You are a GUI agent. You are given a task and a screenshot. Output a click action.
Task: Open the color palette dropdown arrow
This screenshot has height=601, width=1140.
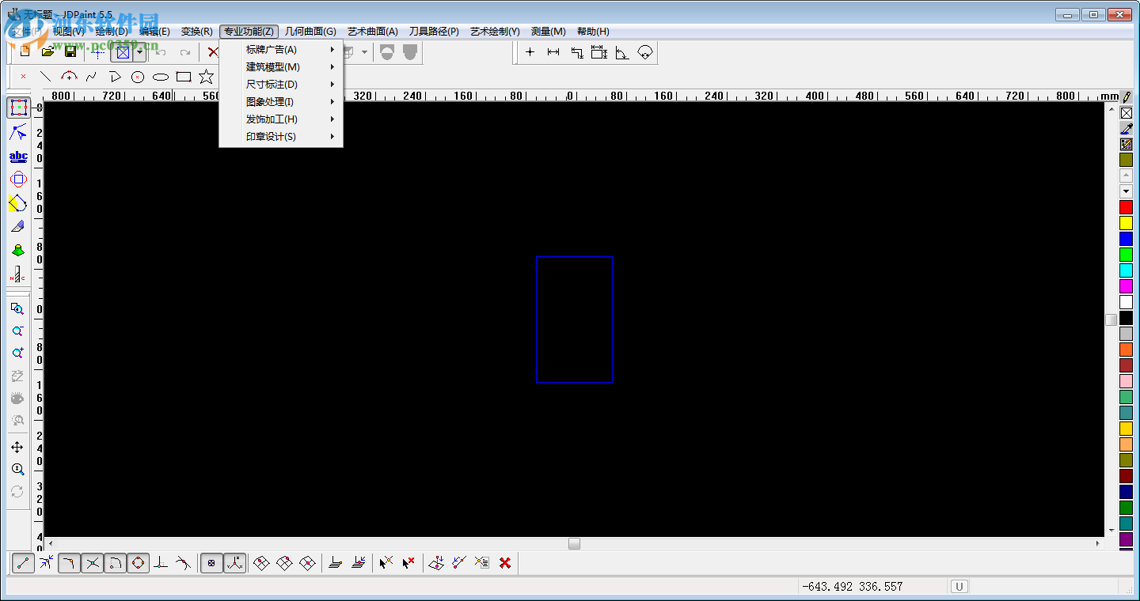1126,191
